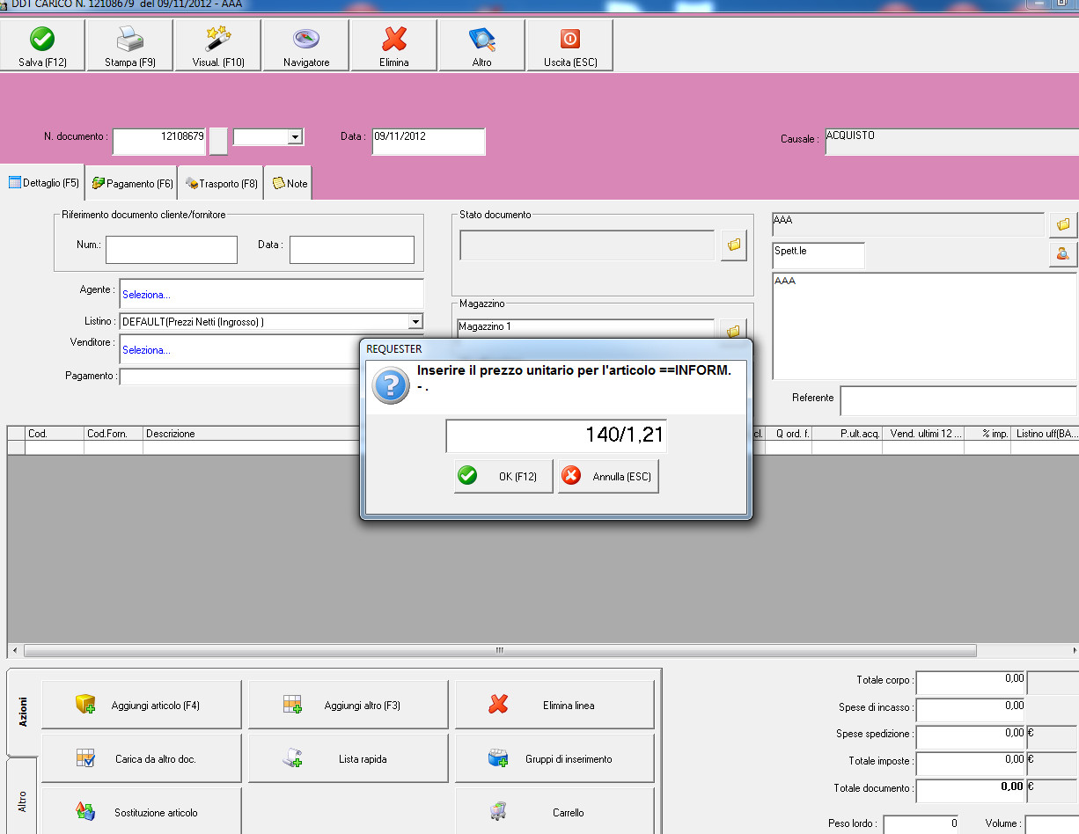The image size is (1079, 834).
Task: Click the Referente input field
Action: (958, 400)
